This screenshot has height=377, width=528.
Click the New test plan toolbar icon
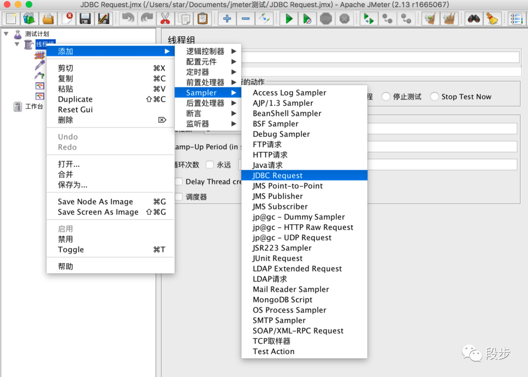tap(11, 19)
